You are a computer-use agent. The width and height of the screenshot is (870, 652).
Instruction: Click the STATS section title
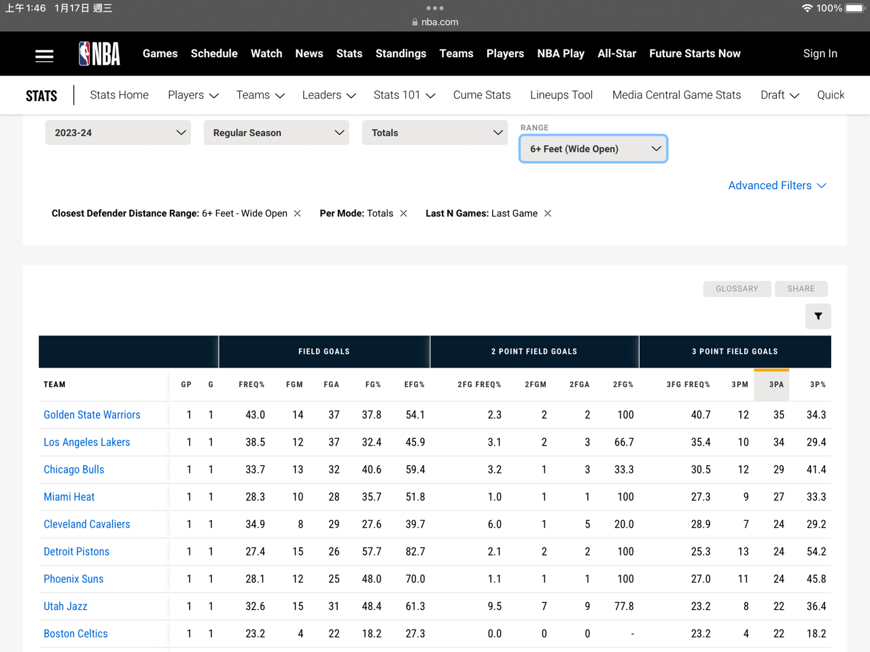coord(41,96)
